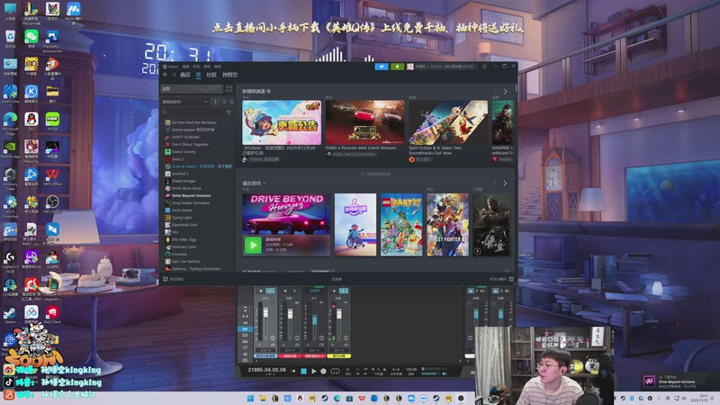Show next recent games with right arrow

[505, 184]
